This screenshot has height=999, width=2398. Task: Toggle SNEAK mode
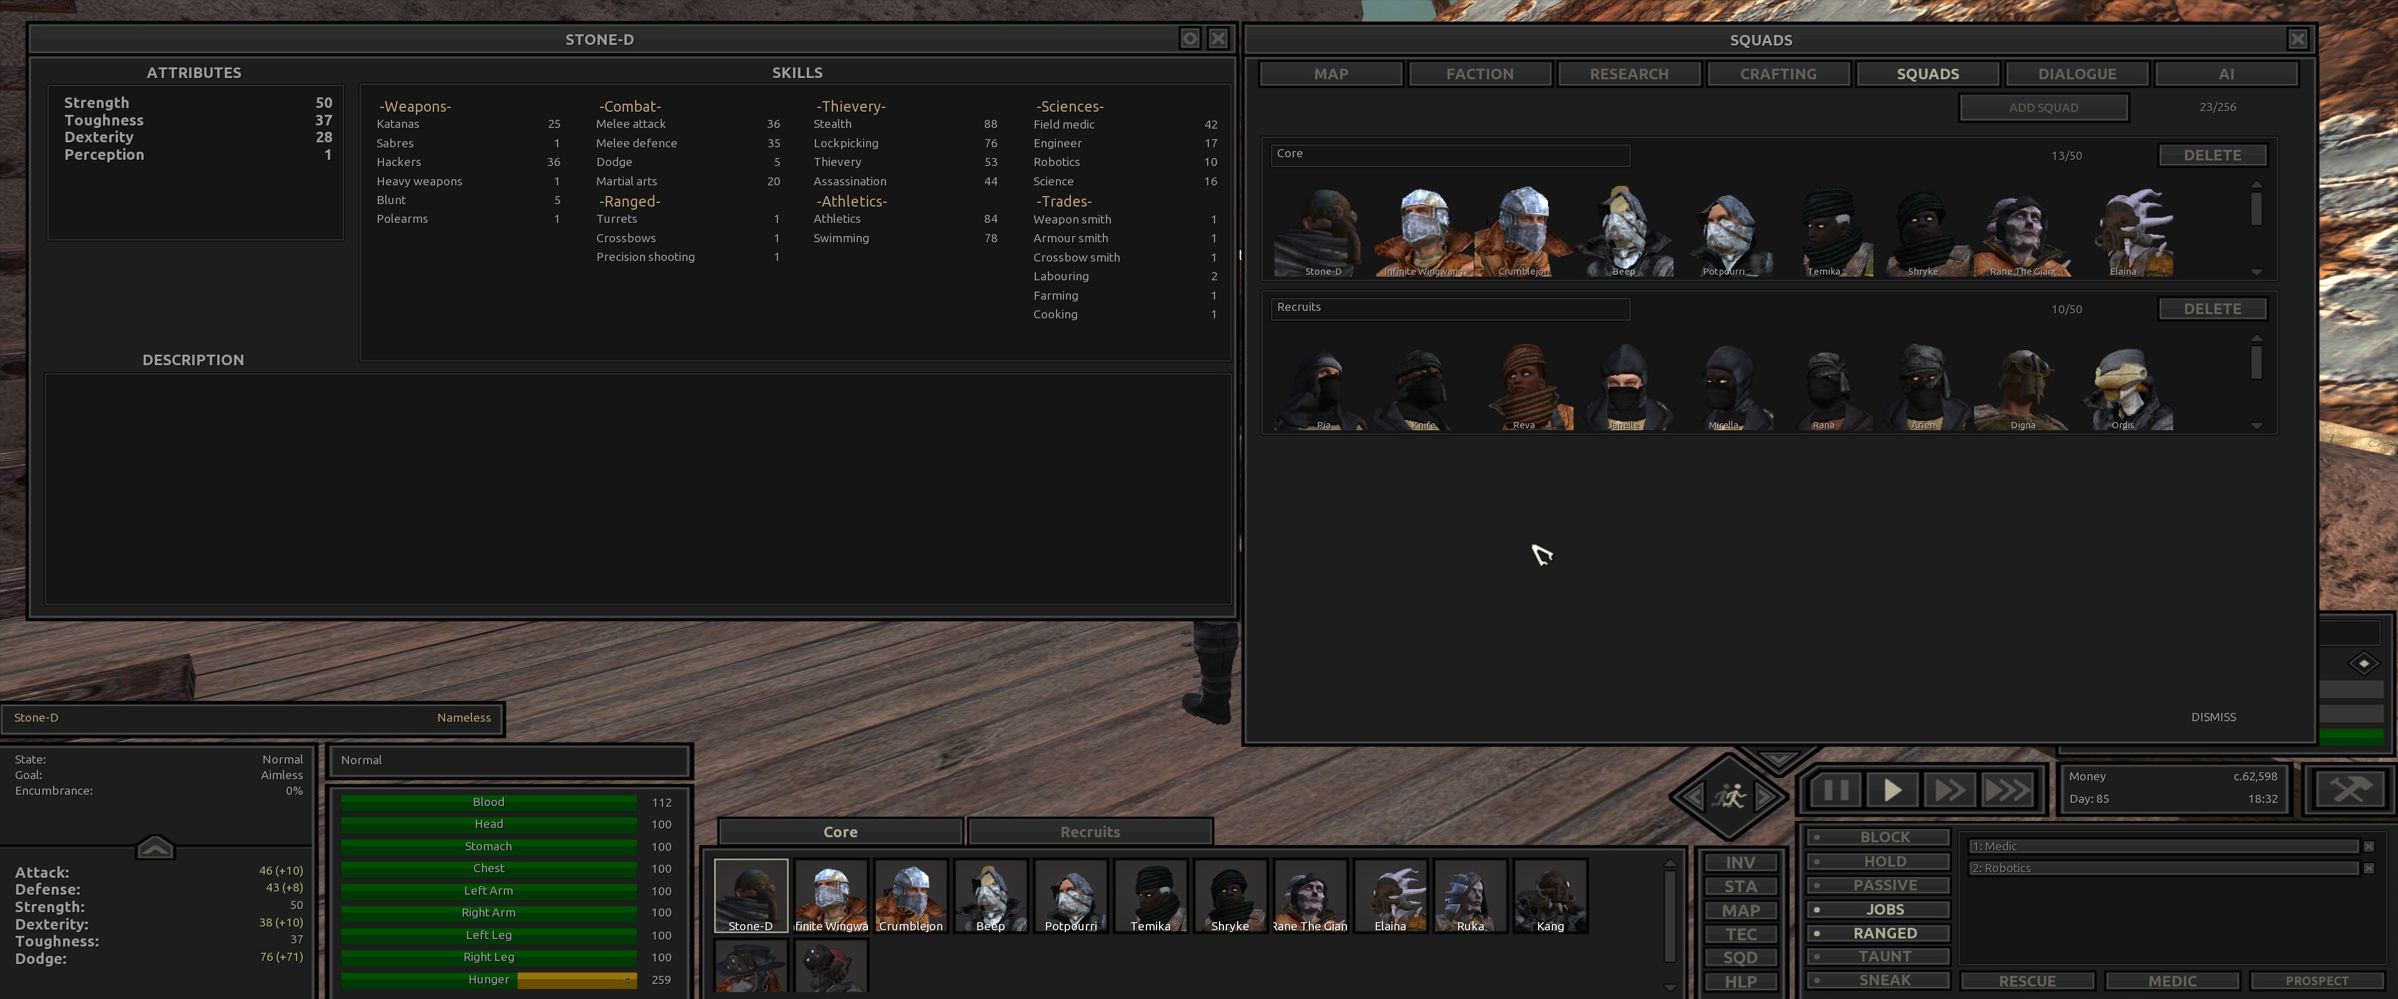1878,980
